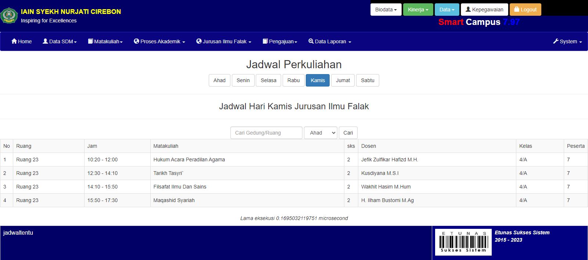Select the Kamis day button
The width and height of the screenshot is (588, 260).
(318, 80)
